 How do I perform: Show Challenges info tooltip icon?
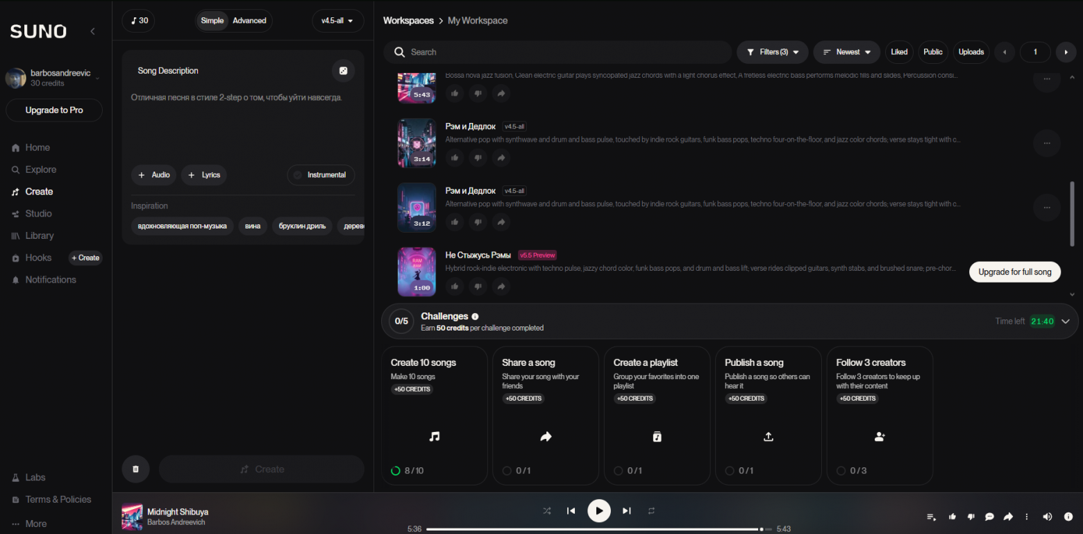click(475, 317)
